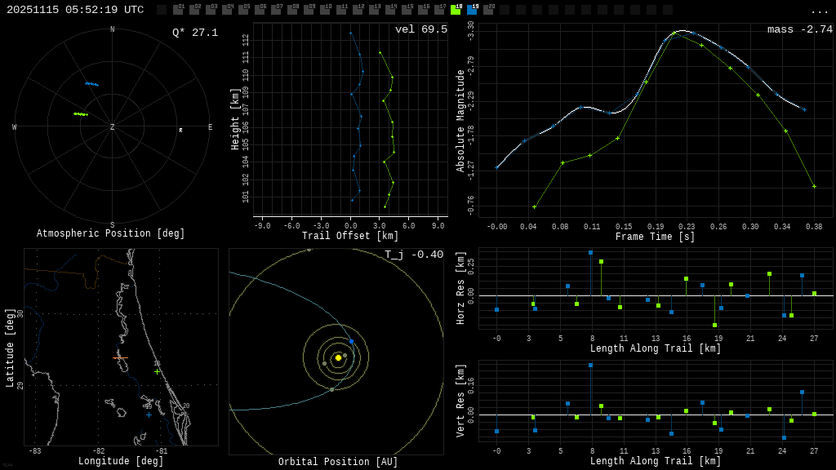
Task: Click the mass -2.74 readout
Action: pos(800,29)
